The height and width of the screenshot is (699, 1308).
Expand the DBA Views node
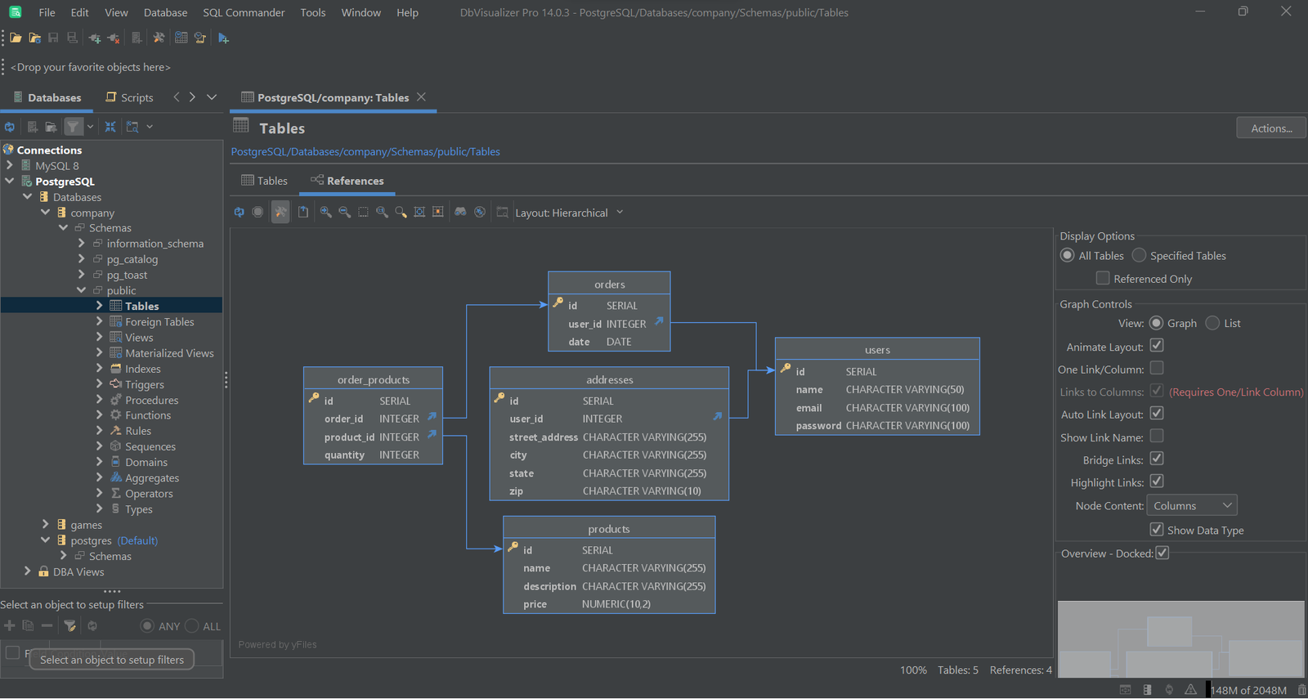click(28, 571)
